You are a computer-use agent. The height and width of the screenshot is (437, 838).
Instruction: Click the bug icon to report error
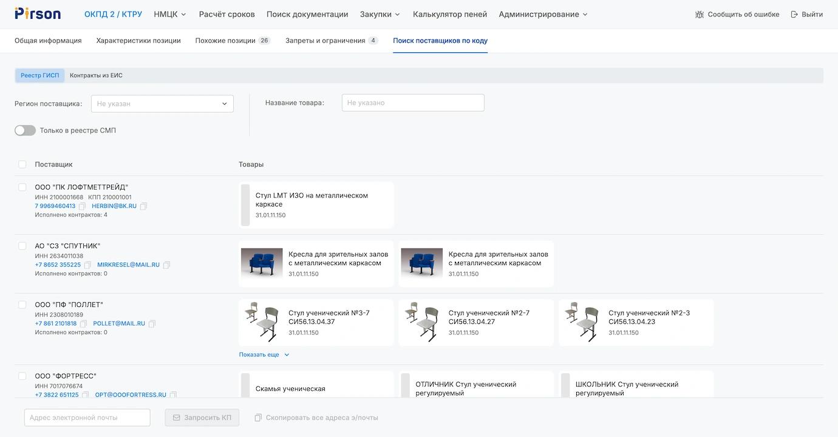(x=700, y=15)
